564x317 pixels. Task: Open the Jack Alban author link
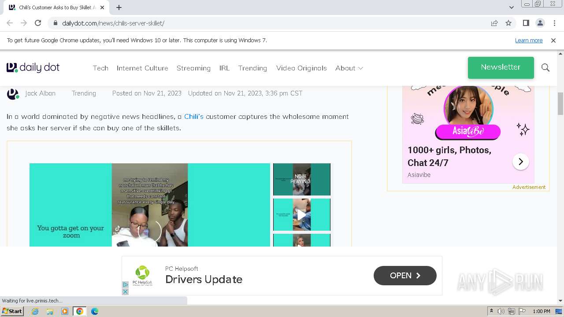(x=40, y=93)
